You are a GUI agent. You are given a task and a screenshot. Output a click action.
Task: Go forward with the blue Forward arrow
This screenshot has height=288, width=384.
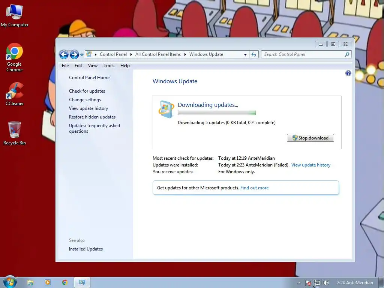click(x=74, y=54)
